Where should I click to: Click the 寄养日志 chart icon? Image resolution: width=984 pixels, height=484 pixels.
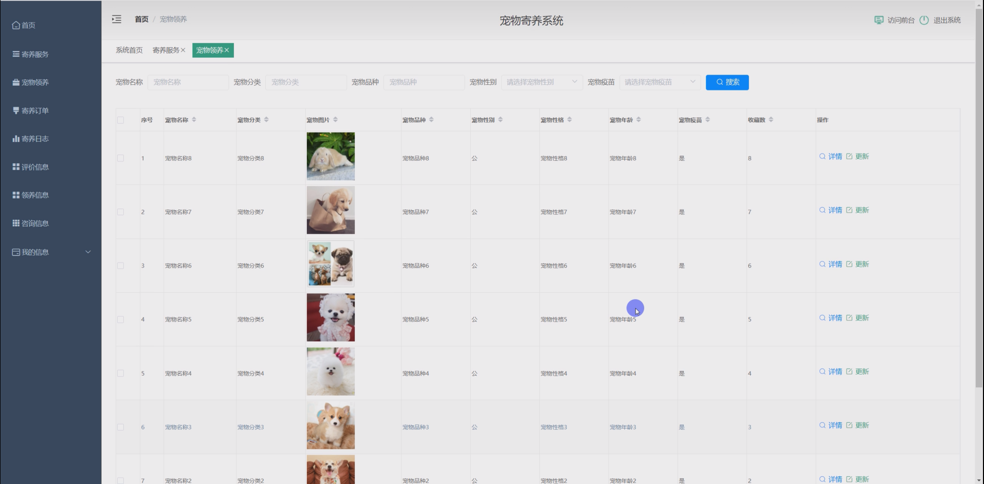point(16,139)
